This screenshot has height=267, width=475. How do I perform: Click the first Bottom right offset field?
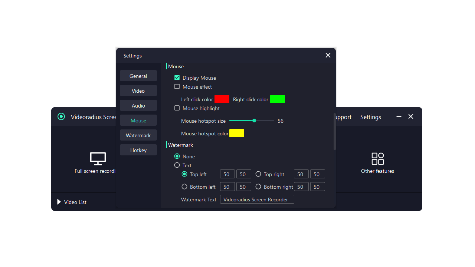click(x=301, y=187)
